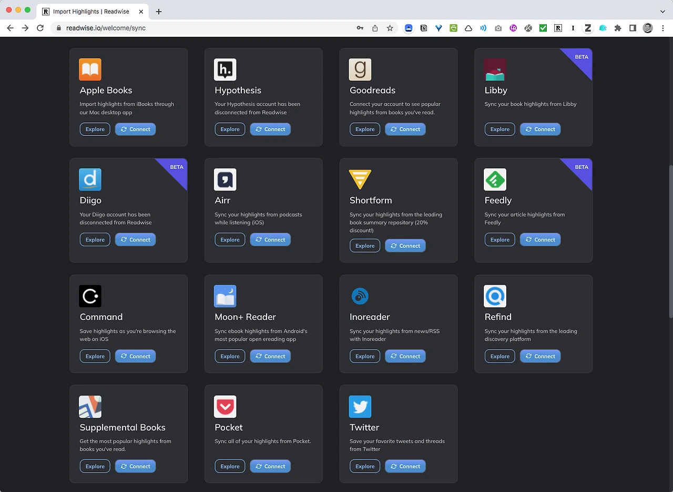Explore the Goodreads integration

365,129
